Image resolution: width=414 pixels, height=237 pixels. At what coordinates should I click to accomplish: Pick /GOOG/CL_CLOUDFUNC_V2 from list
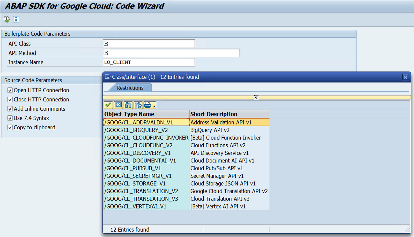[x=146, y=145]
